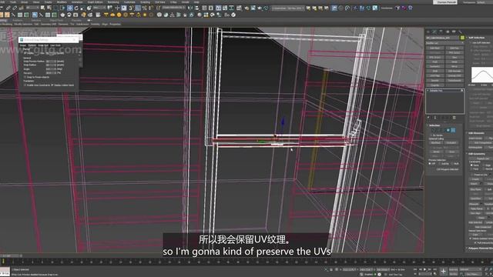
Task: Click Remove Modifier trash icon below stack
Action: (454, 118)
